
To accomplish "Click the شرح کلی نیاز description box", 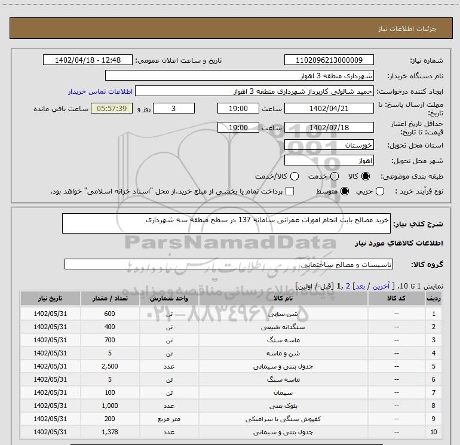I will tap(226, 223).
